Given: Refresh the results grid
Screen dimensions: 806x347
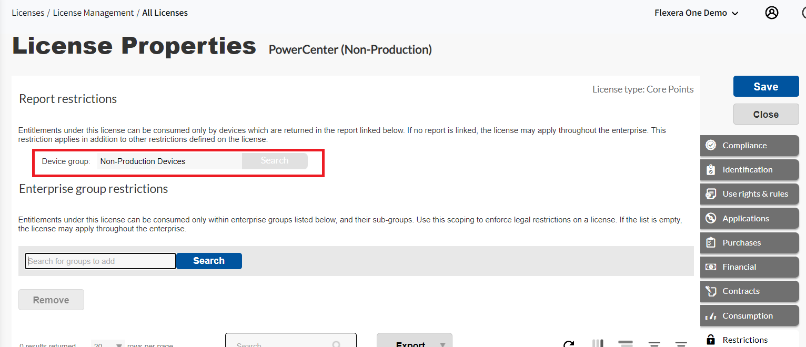Looking at the screenshot, I should tap(569, 344).
